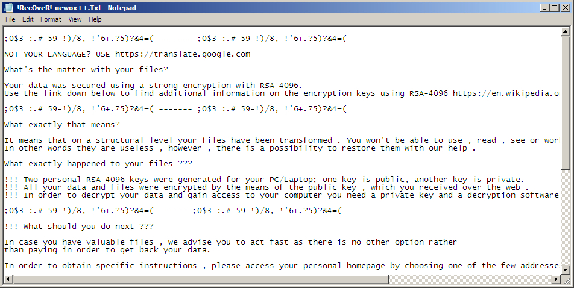Open the View menu
574x288 pixels.
coord(75,19)
